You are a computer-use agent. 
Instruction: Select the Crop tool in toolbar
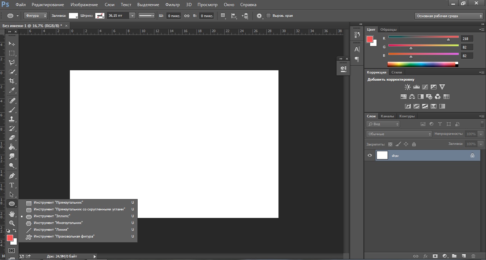[x=12, y=81]
